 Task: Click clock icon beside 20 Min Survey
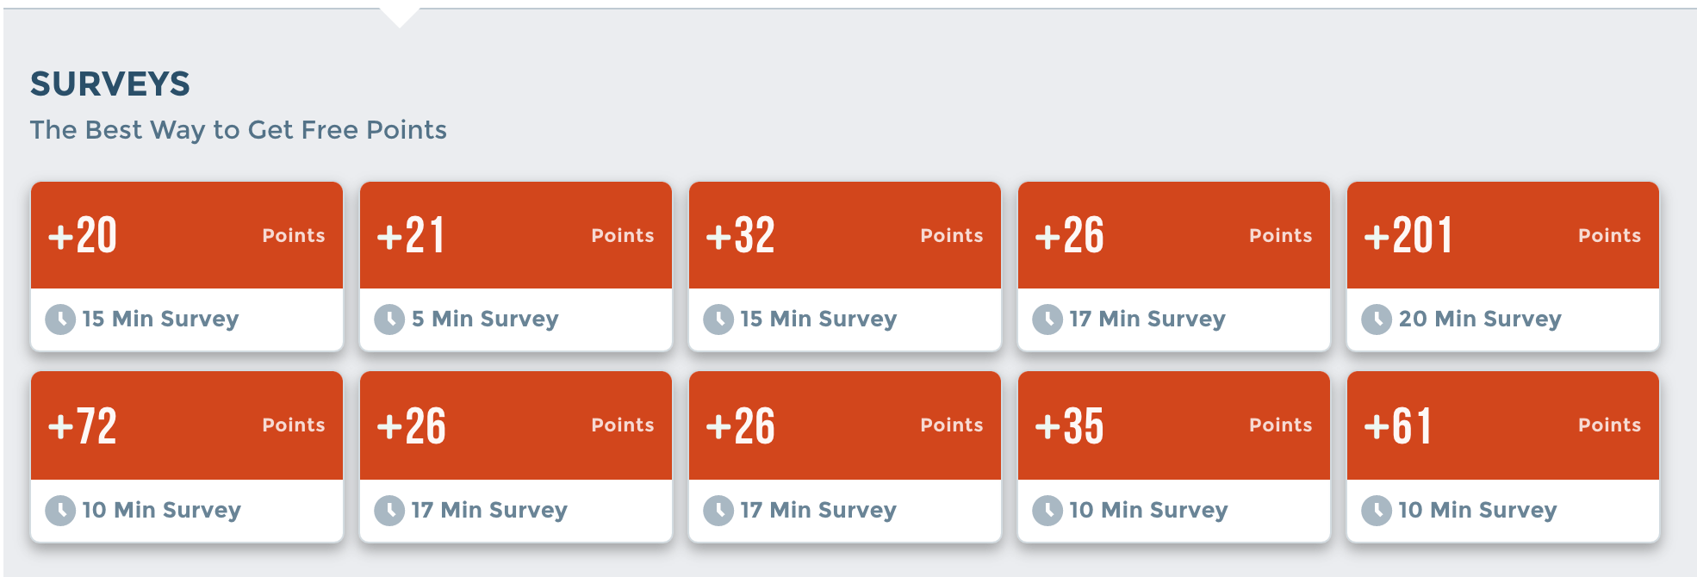tap(1377, 320)
